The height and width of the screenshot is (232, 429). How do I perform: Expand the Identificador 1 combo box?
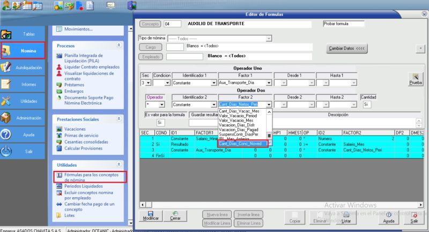coord(213,83)
